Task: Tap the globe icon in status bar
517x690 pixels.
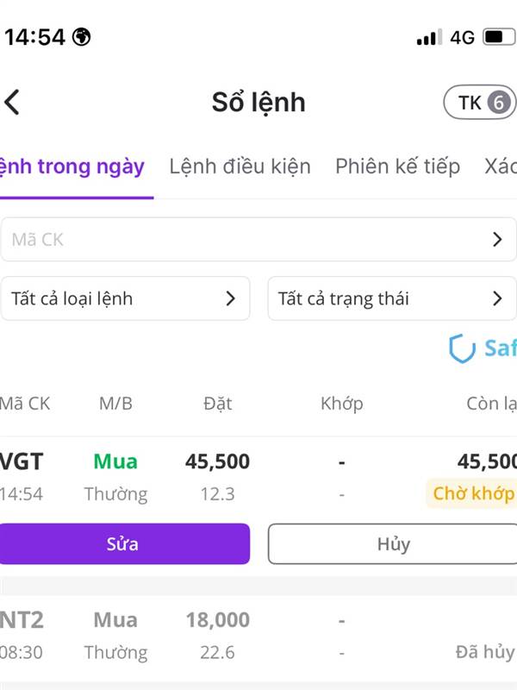Action: tap(82, 37)
